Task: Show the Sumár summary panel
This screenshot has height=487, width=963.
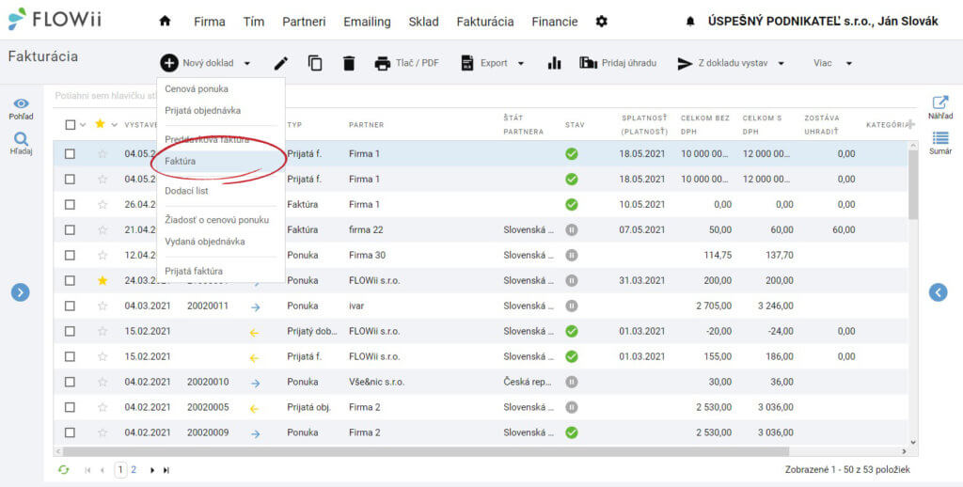Action: [940, 137]
